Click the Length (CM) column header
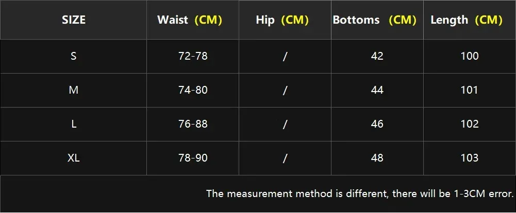 tap(467, 20)
